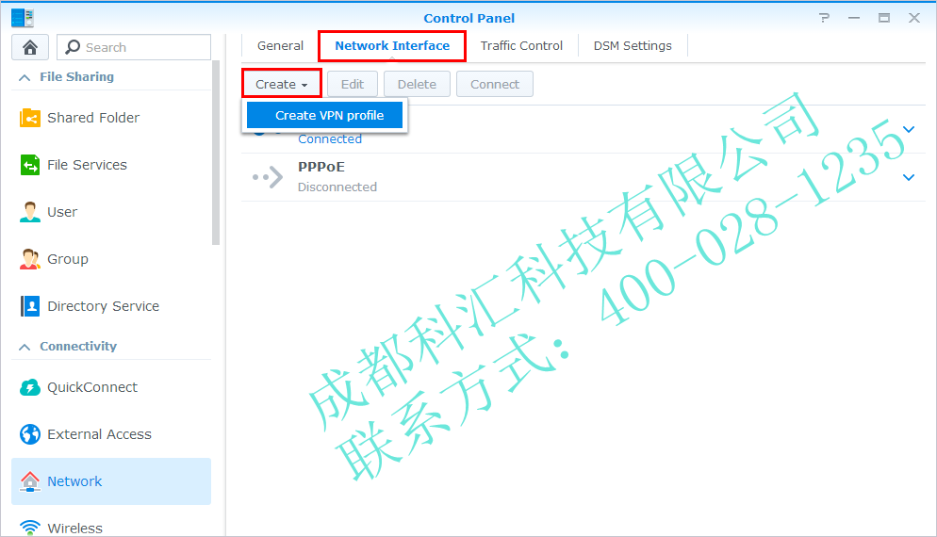Viewport: 937px width, 537px height.
Task: Choose Create VPN profile menu entry
Action: (x=325, y=115)
